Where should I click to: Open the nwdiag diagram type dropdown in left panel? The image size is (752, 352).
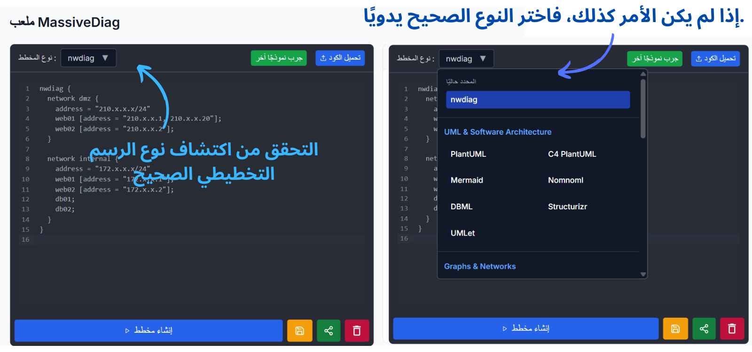pos(88,58)
